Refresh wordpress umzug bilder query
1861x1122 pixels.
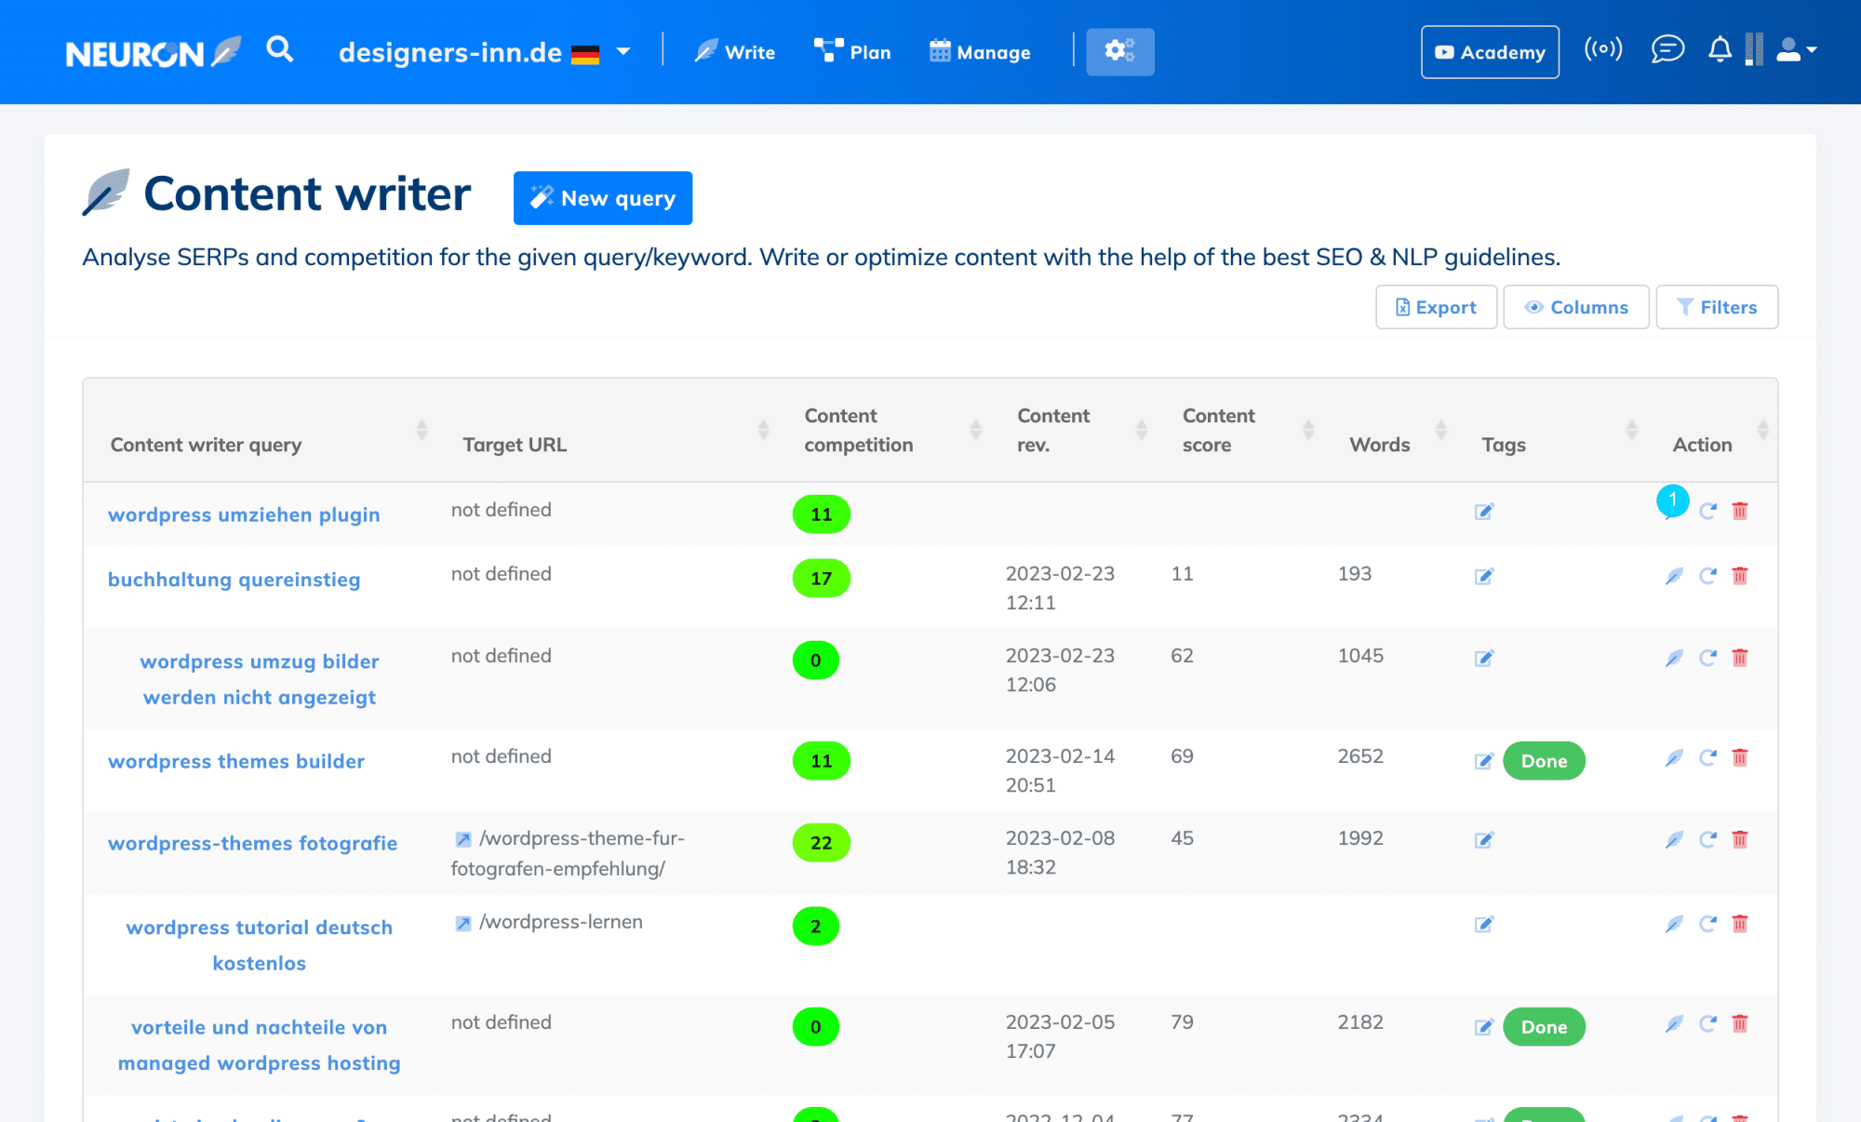[x=1707, y=658]
